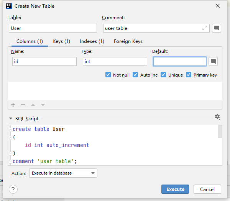Click the column Name field containing id
230x201 pixels.
click(x=44, y=61)
